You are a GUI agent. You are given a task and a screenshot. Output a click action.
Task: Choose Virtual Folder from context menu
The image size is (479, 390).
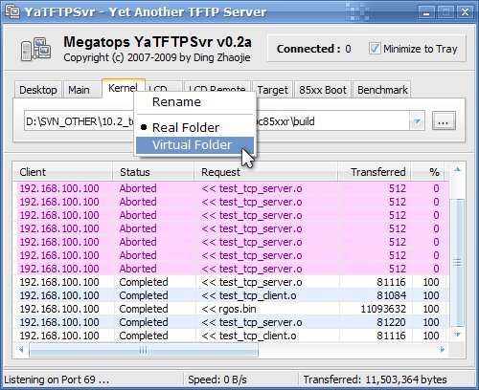click(194, 145)
